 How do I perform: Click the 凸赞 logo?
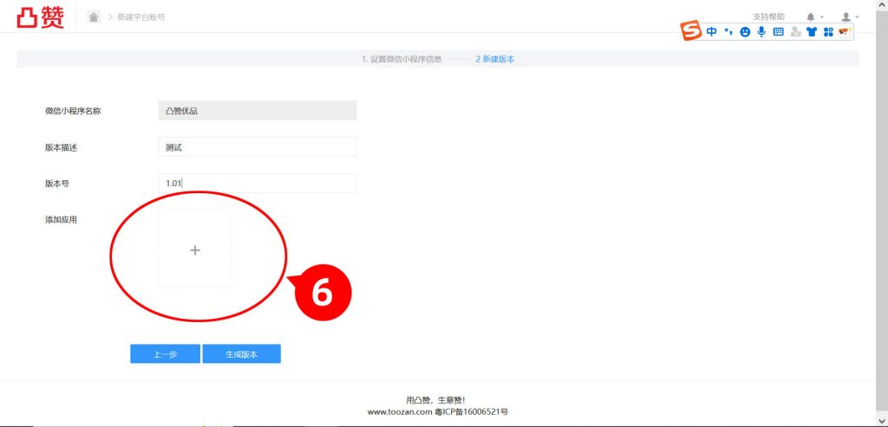coord(40,17)
